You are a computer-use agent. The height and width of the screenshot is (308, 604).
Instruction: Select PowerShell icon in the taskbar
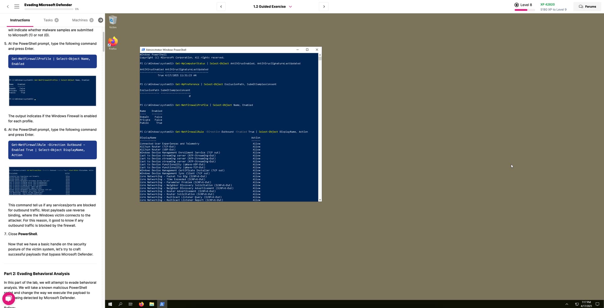coord(162,304)
